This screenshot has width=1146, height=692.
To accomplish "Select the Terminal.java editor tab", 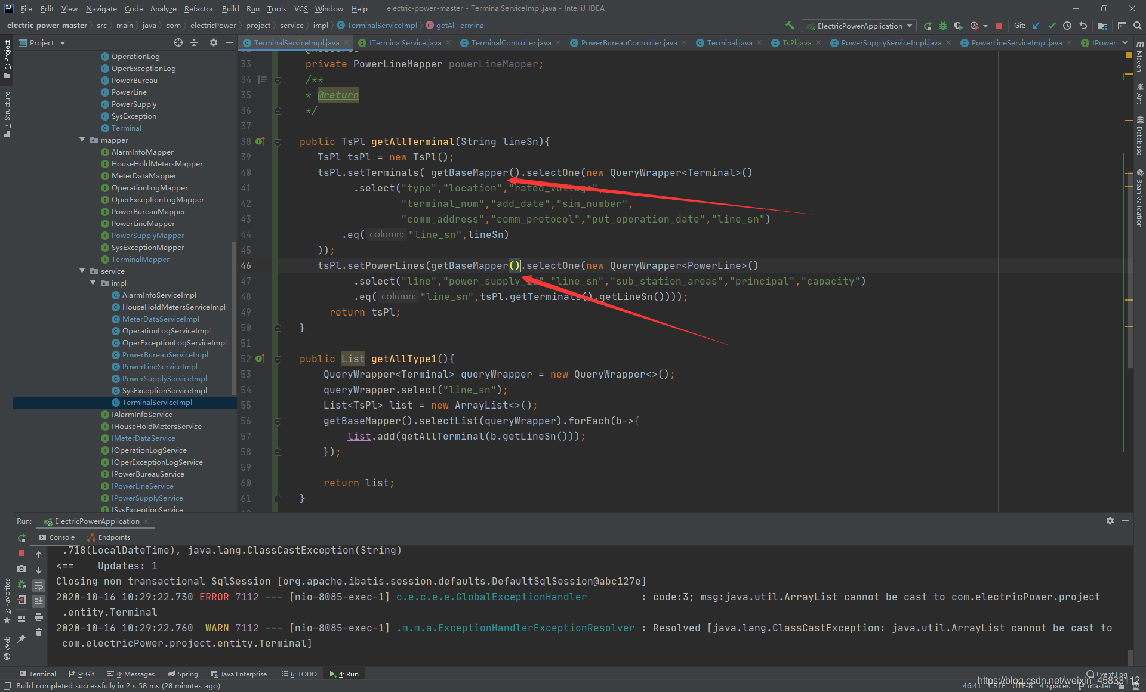I will (x=726, y=44).
